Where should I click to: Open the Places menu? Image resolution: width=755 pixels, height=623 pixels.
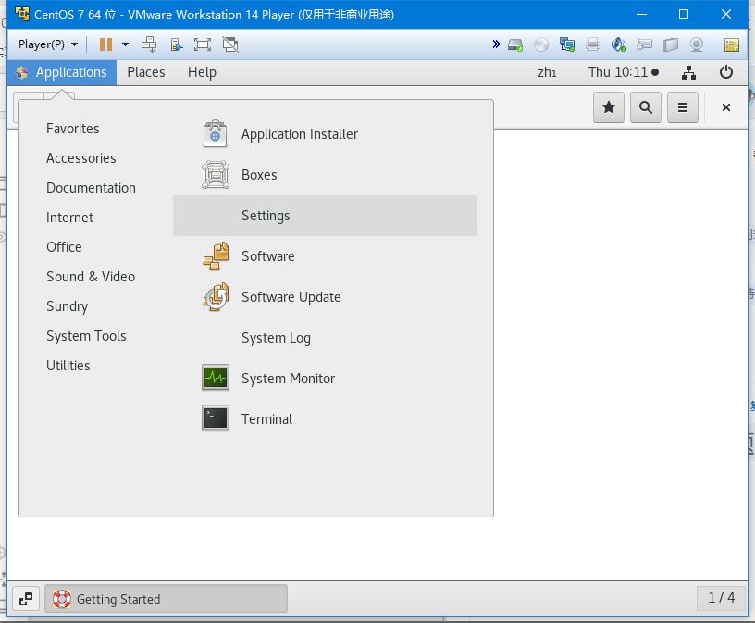click(145, 72)
